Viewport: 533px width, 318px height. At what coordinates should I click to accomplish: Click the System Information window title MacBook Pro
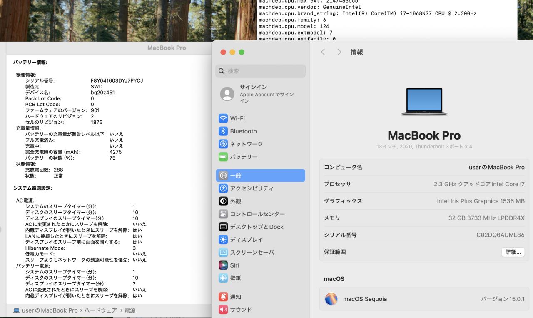pos(167,48)
